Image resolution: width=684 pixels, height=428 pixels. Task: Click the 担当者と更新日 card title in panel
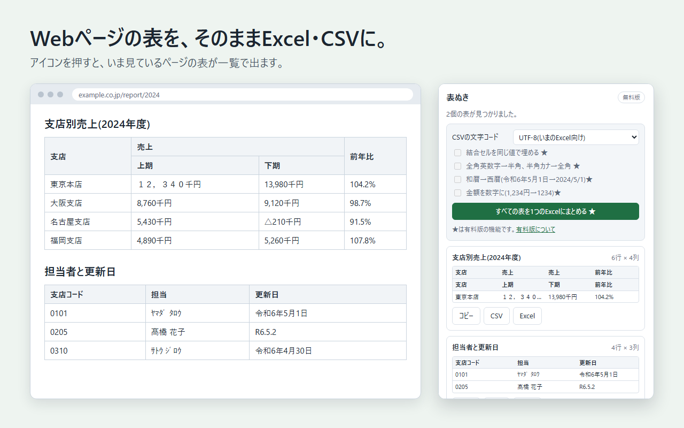[x=475, y=347]
